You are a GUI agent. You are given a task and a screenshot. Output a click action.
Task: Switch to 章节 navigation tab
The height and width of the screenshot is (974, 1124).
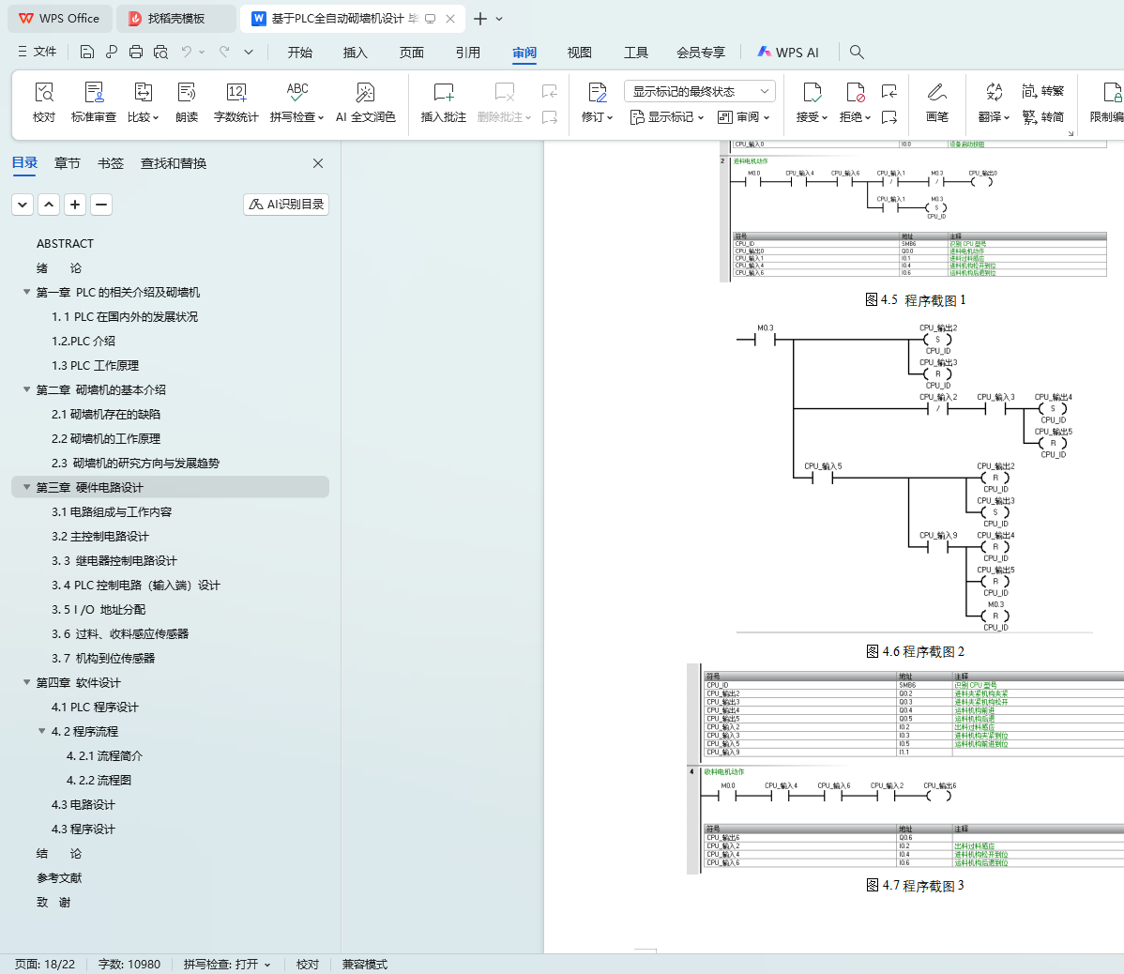[68, 163]
